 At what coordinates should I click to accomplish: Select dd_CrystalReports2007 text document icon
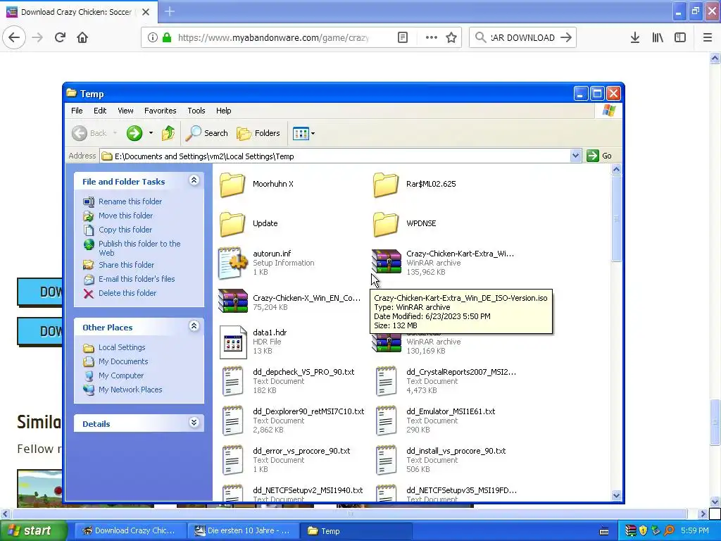(x=387, y=381)
